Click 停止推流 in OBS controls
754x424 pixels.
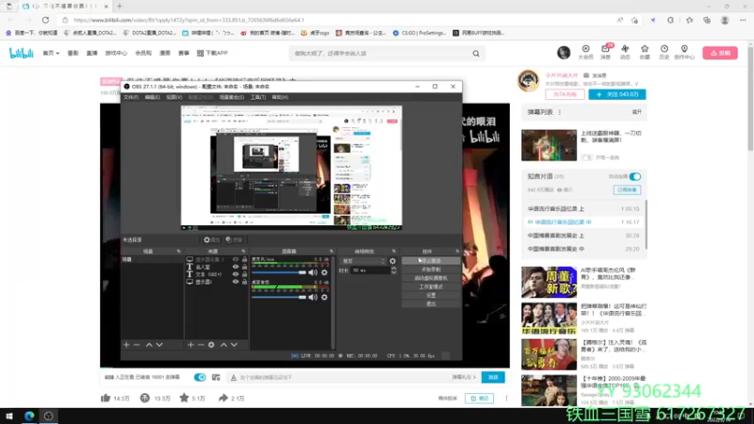(x=431, y=261)
